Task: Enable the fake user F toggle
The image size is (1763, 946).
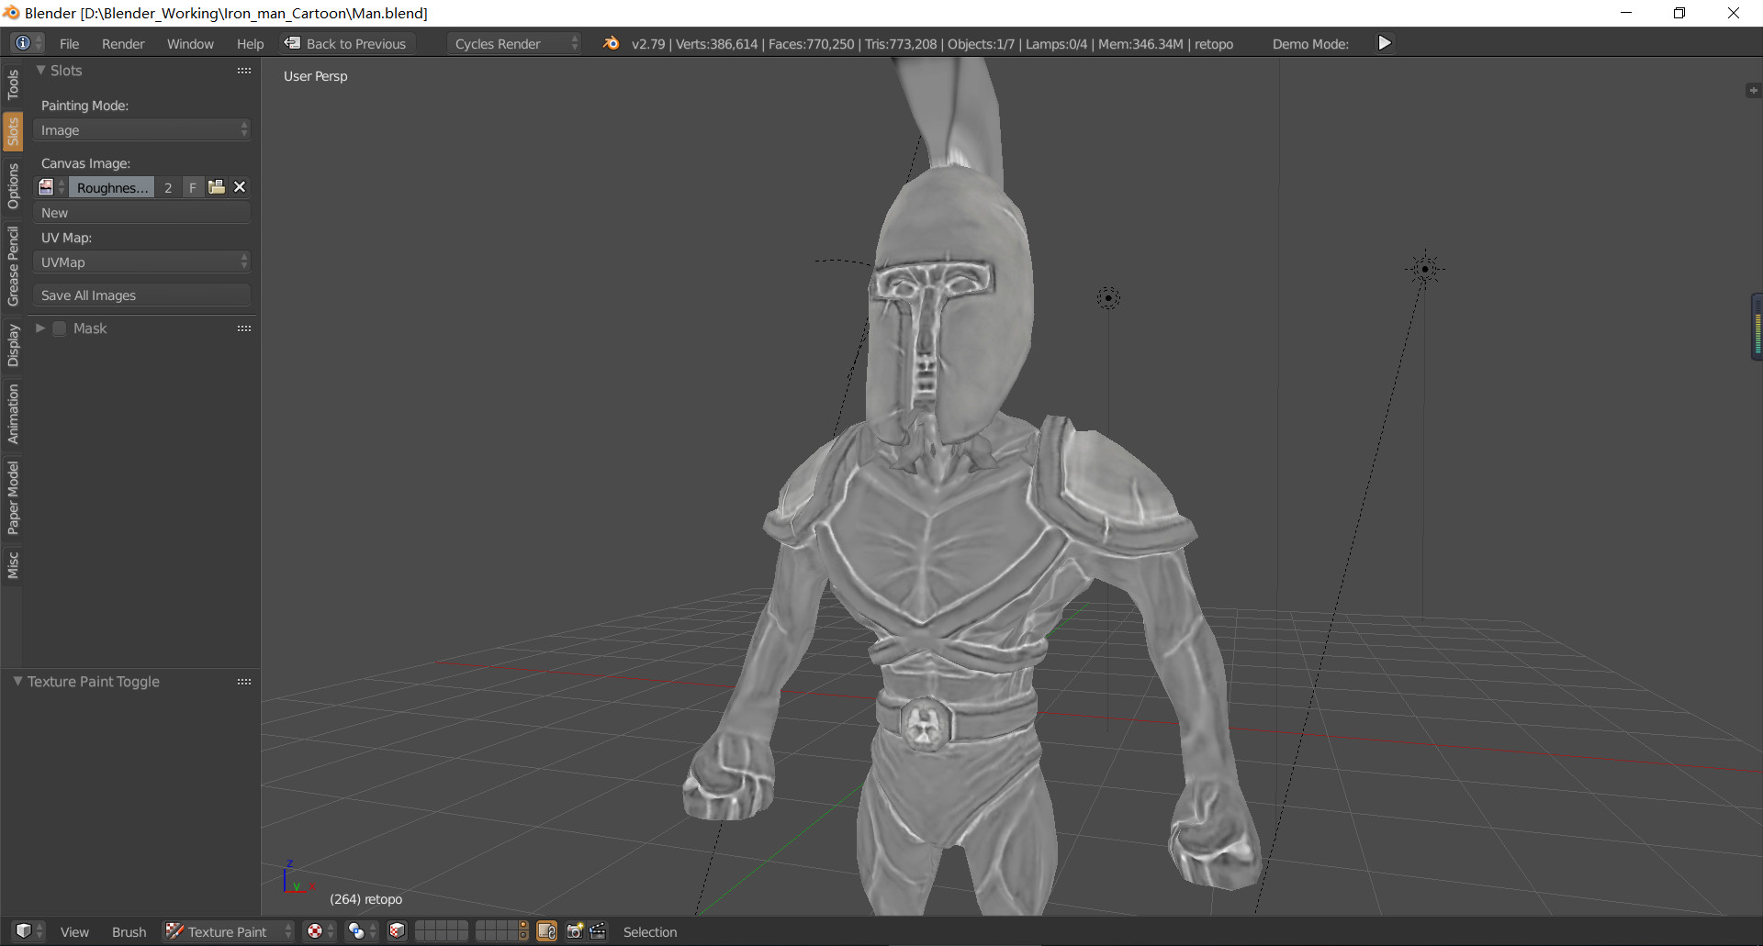Action: click(x=193, y=187)
